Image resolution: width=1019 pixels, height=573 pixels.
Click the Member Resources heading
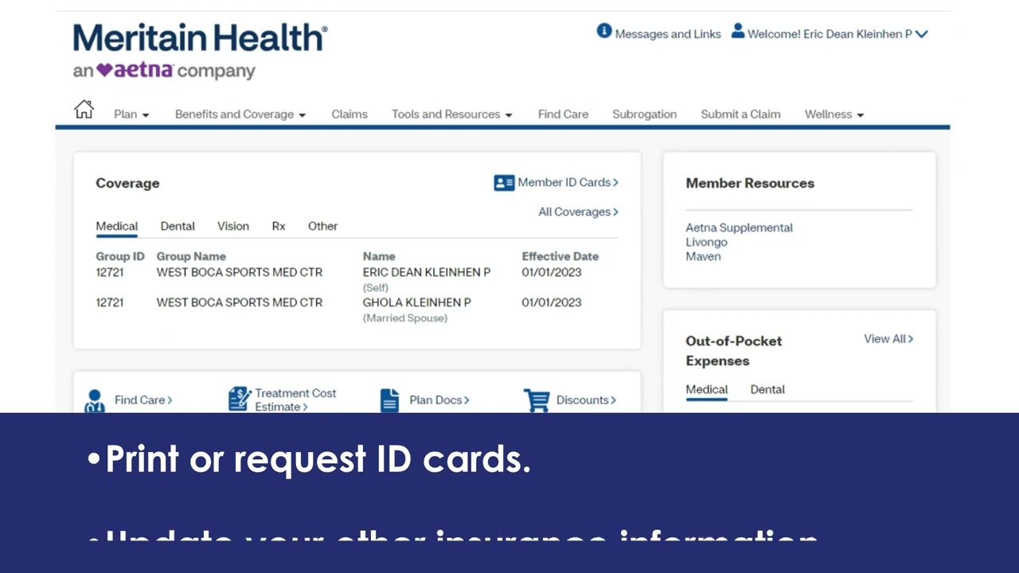click(x=750, y=183)
